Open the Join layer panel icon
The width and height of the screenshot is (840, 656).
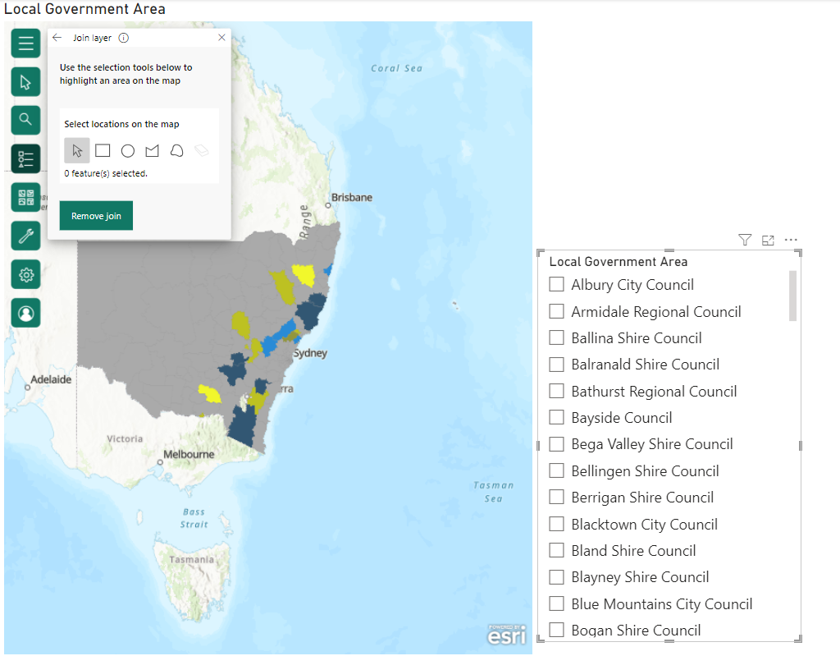click(25, 158)
